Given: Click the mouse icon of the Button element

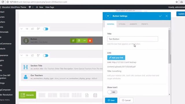Looking at the screenshot, I should [26, 40].
